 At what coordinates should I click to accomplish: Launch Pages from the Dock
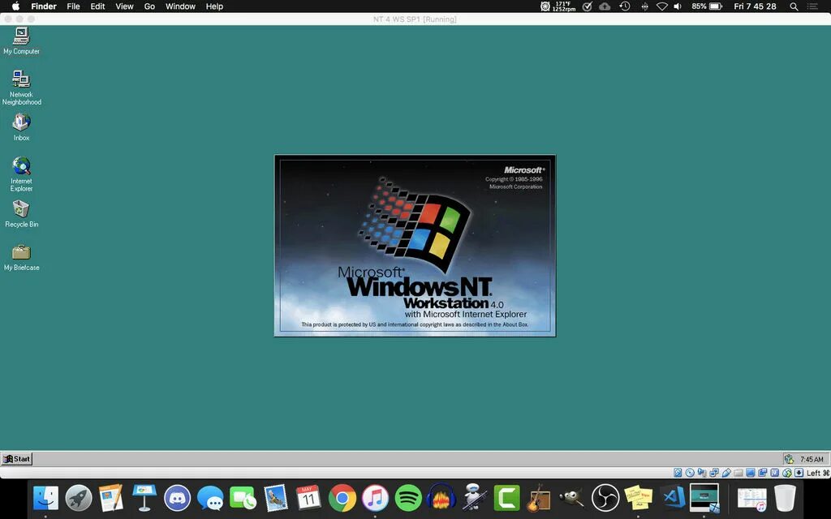pos(111,498)
